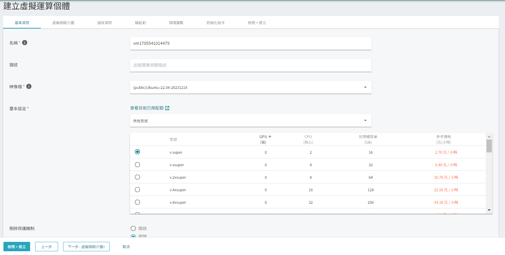Click the 參考價格 column header

click(x=443, y=139)
